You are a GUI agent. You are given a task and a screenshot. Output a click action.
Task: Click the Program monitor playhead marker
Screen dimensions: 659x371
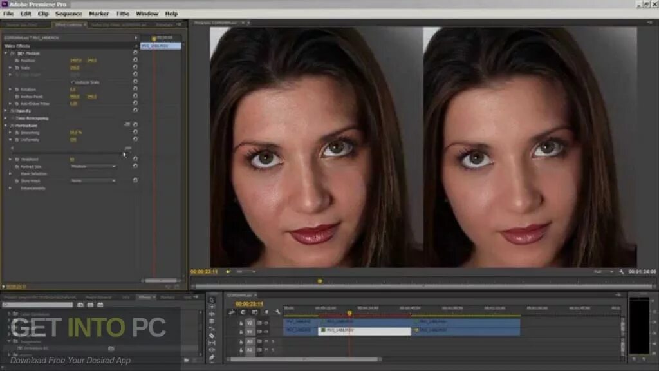(x=320, y=281)
